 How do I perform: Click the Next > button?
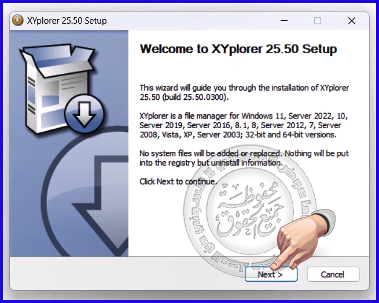[x=270, y=274]
